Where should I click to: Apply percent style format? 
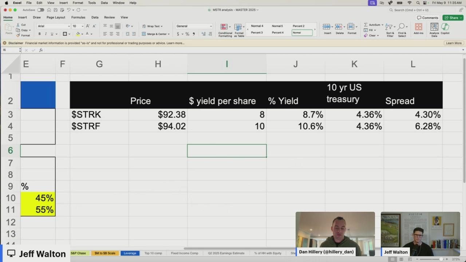point(187,34)
